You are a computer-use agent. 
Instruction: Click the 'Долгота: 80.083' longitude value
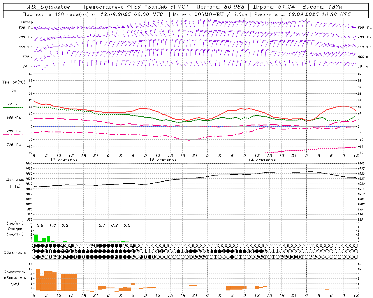pyautogui.click(x=220, y=7)
